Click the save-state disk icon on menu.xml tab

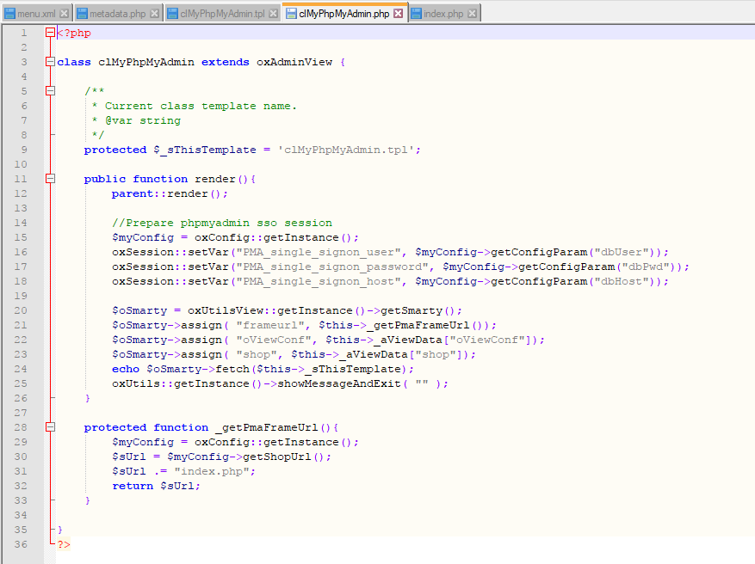[9, 14]
